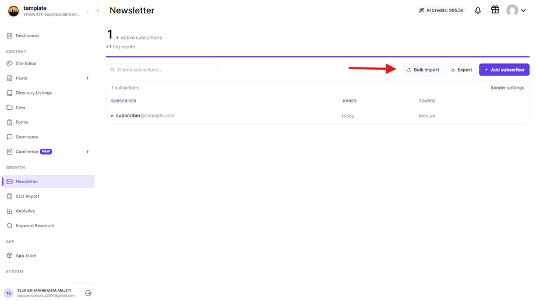Expand the Commerce submenu chevron

[x=87, y=152]
